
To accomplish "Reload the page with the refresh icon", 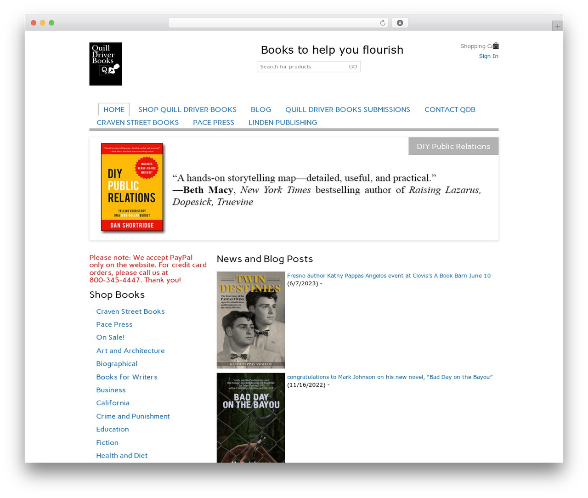I will (382, 23).
